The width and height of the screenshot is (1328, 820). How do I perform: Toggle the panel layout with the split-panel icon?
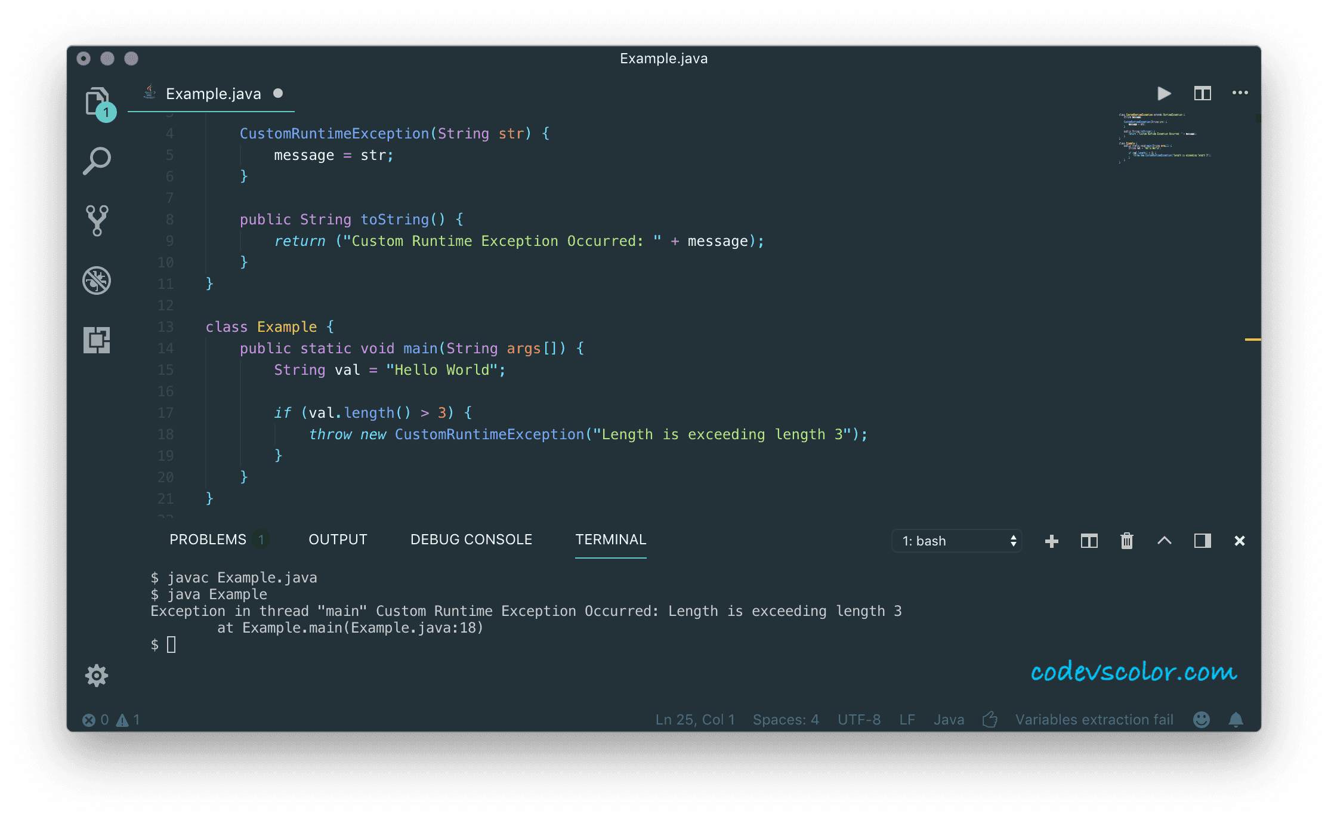point(1089,541)
